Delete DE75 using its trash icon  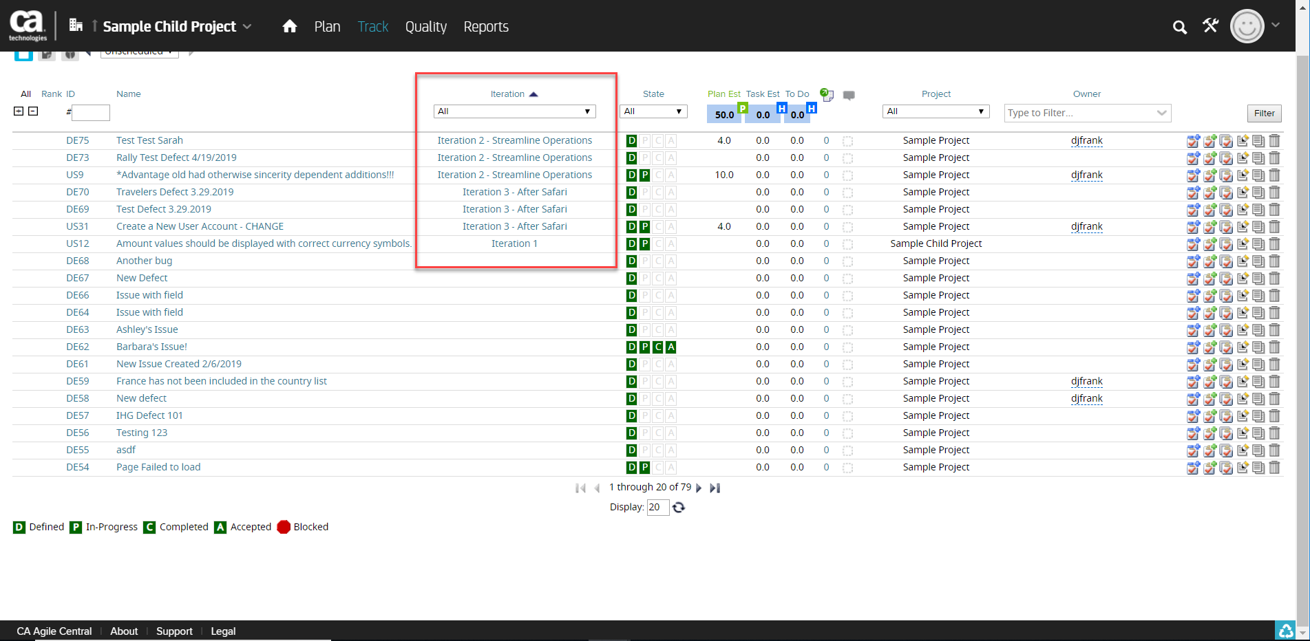[1274, 141]
